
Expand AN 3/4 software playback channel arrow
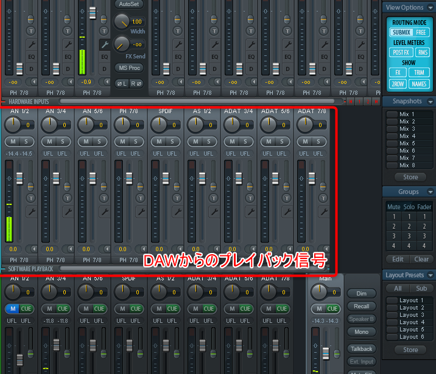(70, 249)
